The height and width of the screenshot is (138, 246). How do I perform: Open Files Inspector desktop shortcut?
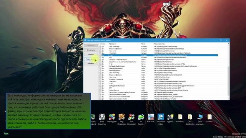tap(102, 119)
